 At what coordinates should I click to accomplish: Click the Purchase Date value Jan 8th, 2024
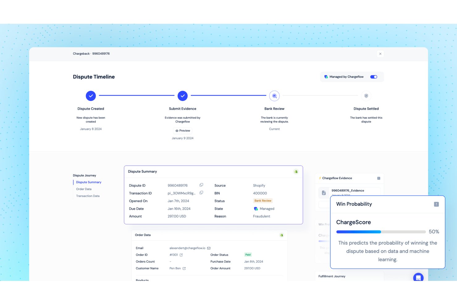(x=254, y=262)
